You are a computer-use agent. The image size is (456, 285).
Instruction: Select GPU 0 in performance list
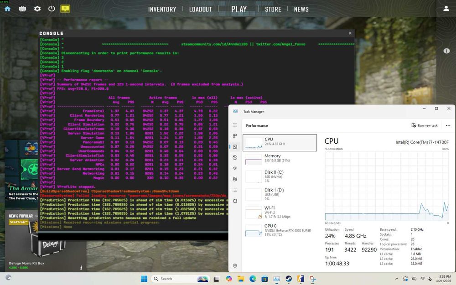coord(280,230)
